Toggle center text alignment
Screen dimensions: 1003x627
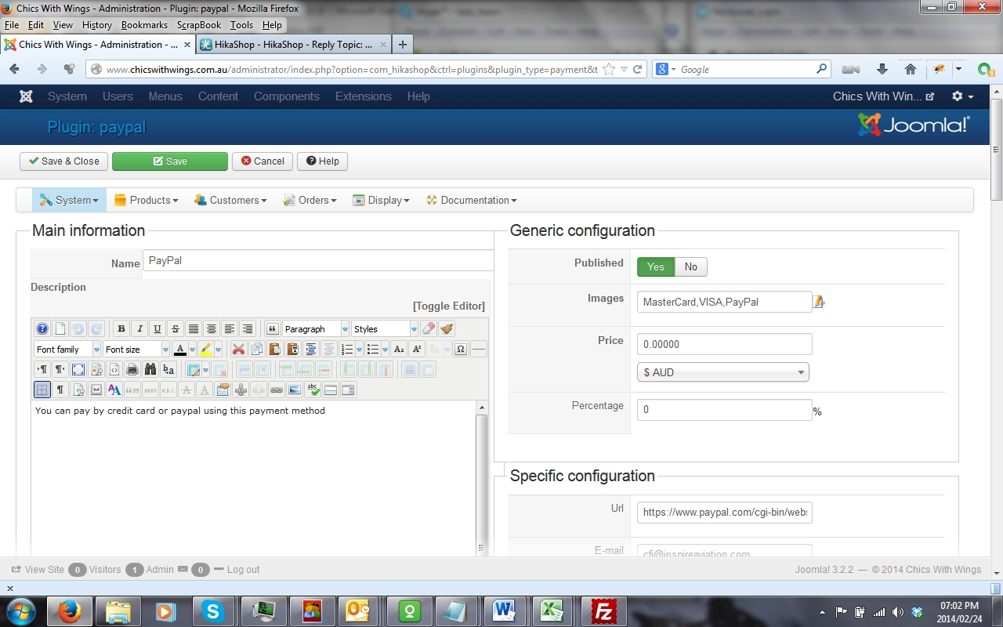pyautogui.click(x=212, y=329)
